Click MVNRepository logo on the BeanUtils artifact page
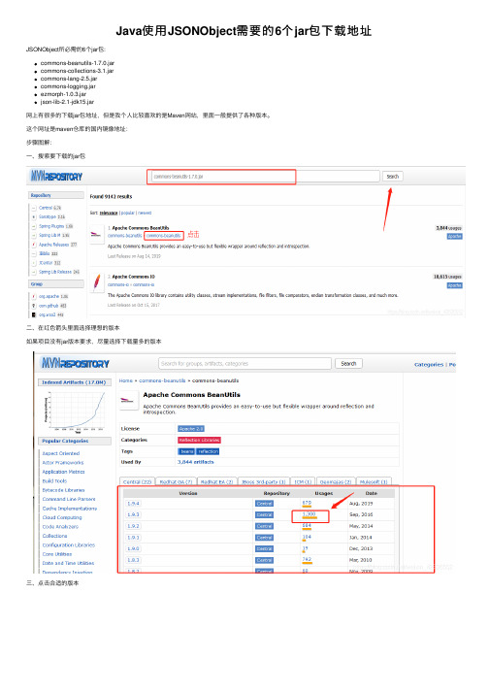This screenshot has width=489, height=692. point(75,363)
